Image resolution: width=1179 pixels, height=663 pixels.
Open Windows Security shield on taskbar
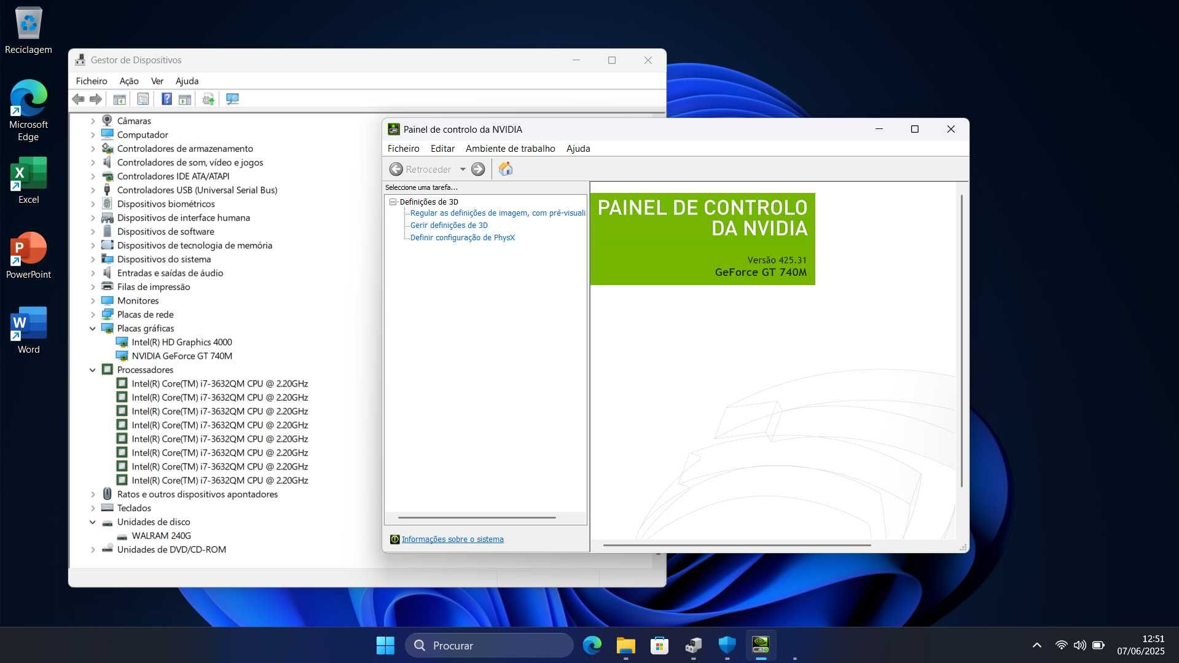727,645
